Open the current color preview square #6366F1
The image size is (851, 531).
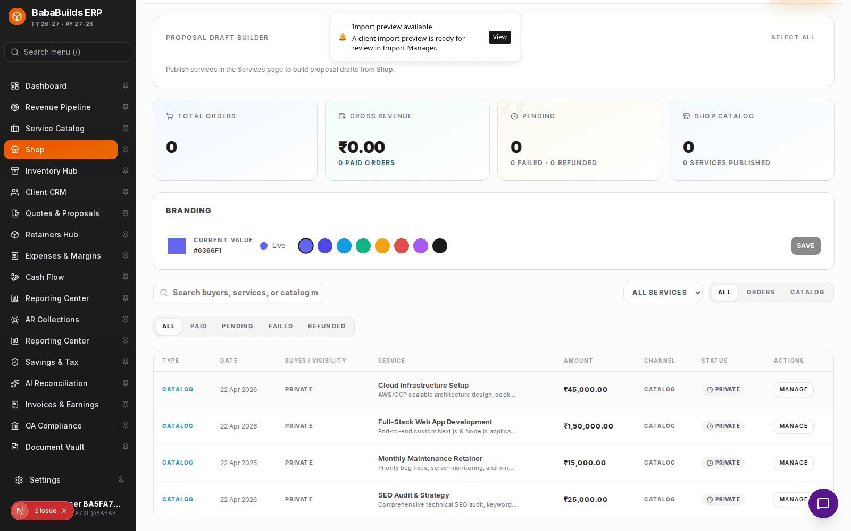pos(177,246)
